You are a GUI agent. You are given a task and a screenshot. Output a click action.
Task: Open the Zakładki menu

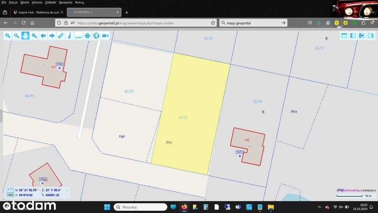50,2
